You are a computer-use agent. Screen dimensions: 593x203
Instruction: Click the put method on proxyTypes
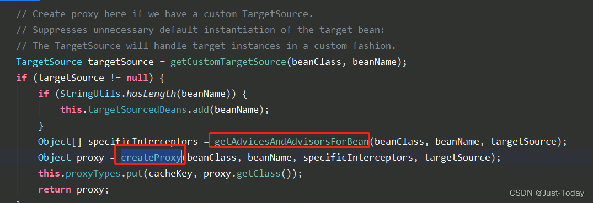[x=135, y=174]
